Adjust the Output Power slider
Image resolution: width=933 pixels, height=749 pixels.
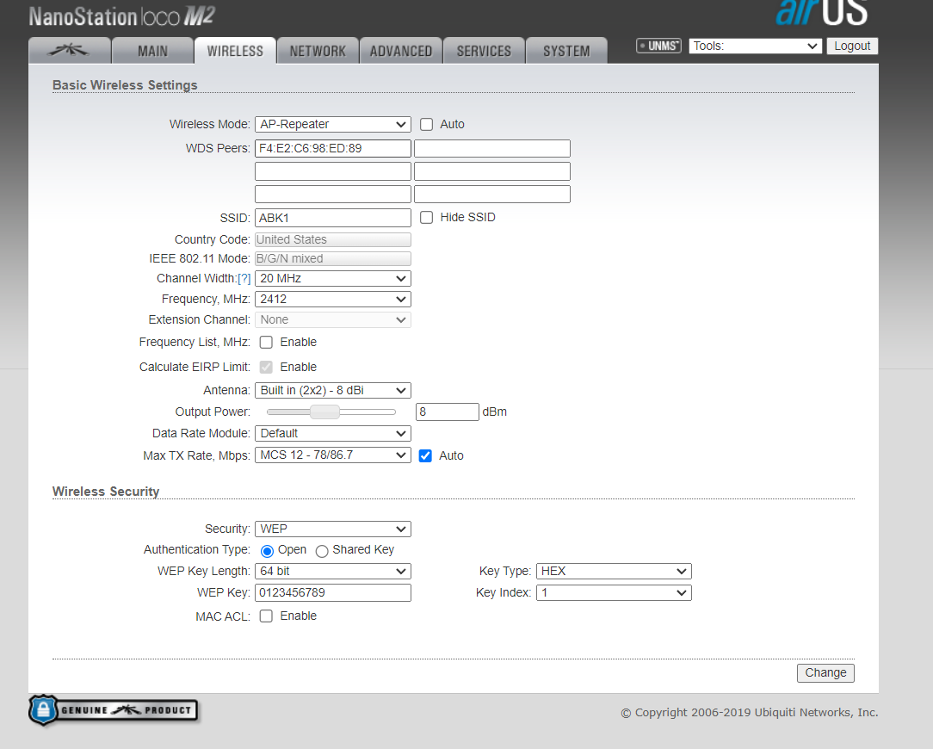324,412
